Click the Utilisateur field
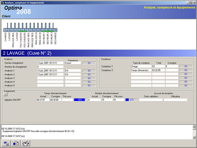The image size is (197, 148). [175, 100]
